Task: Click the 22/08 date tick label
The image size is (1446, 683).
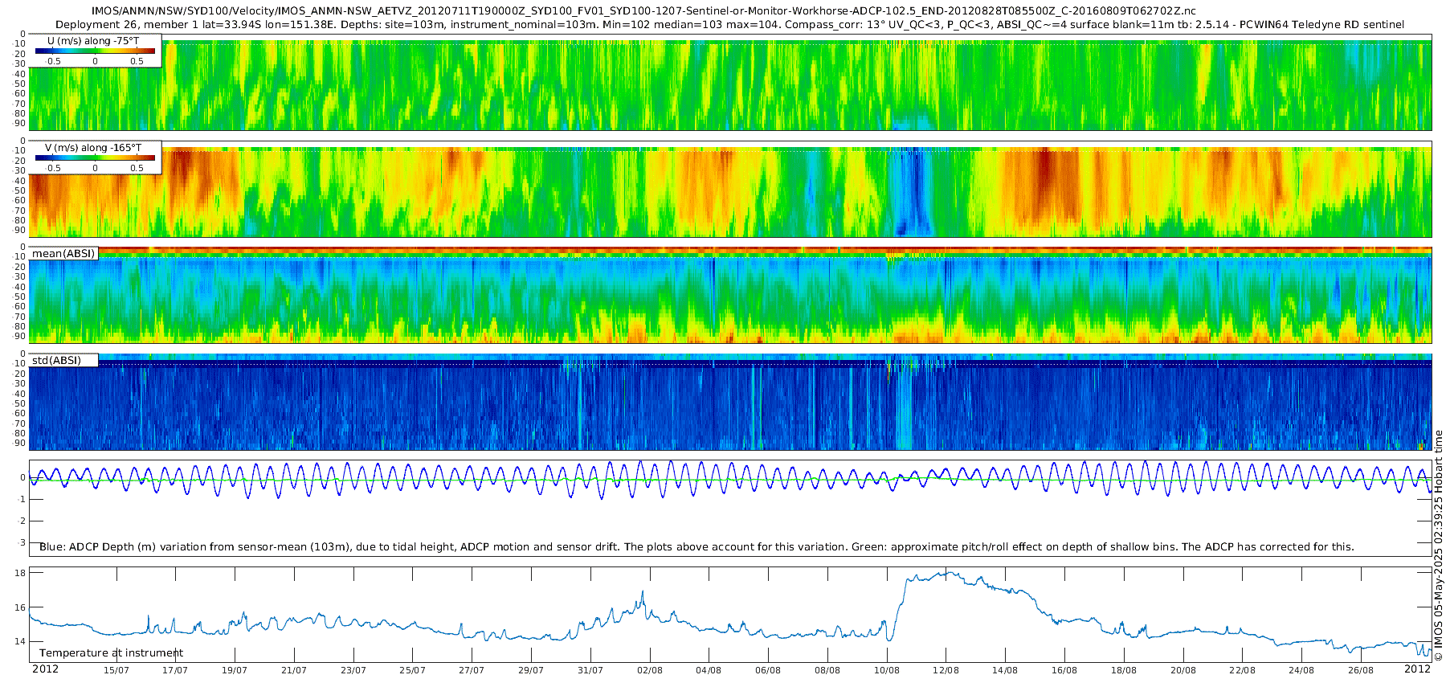Action: click(x=1243, y=670)
